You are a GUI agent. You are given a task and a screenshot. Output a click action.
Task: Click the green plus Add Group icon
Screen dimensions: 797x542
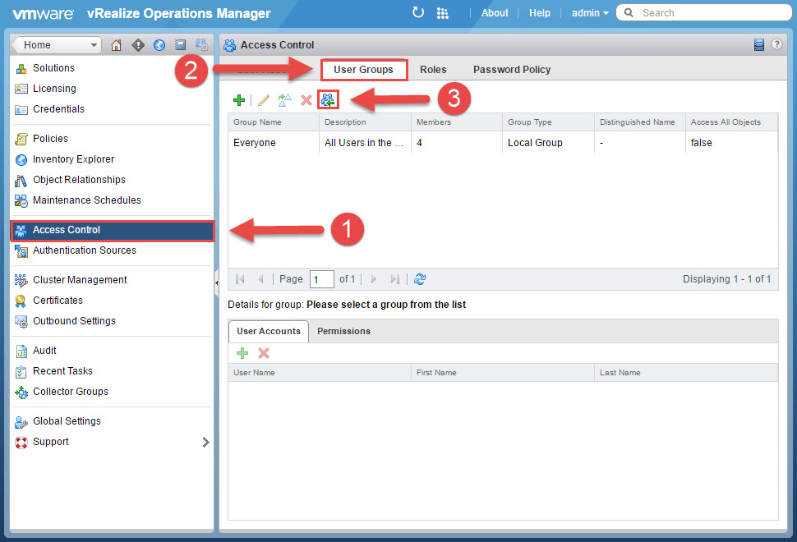point(239,100)
